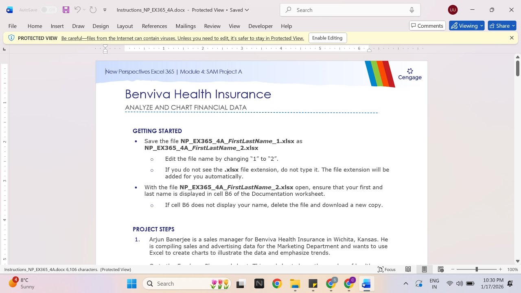Open the View tab
The width and height of the screenshot is (521, 293).
[x=234, y=26]
